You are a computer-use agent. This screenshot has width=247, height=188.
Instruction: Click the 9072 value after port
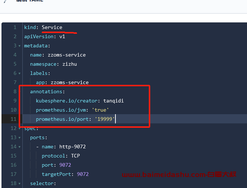(65, 165)
